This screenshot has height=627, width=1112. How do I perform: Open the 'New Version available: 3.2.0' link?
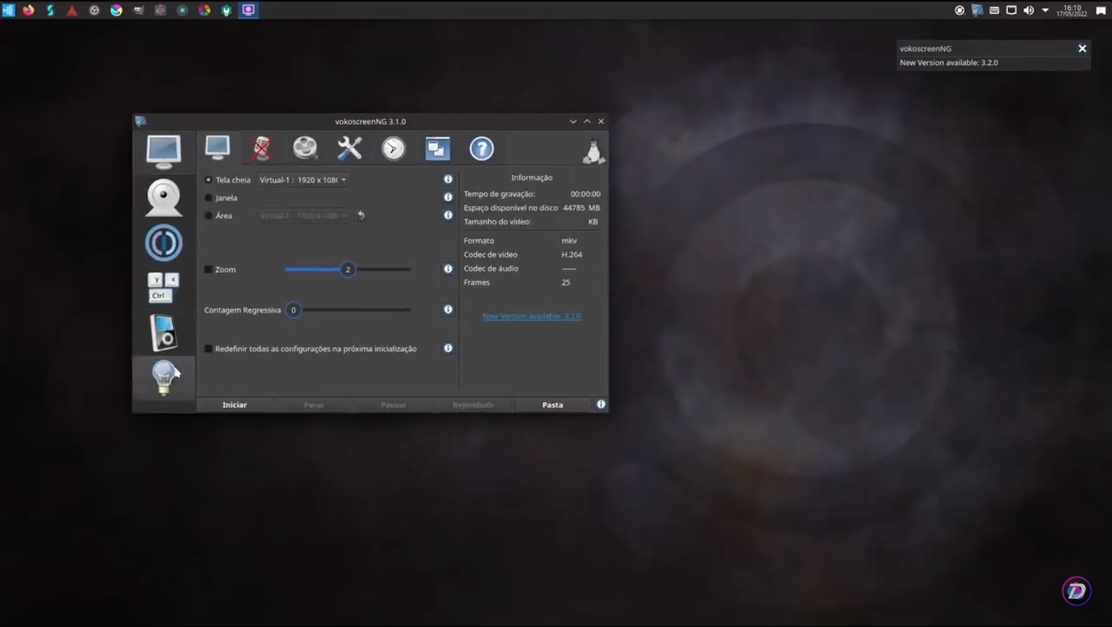pyautogui.click(x=531, y=316)
